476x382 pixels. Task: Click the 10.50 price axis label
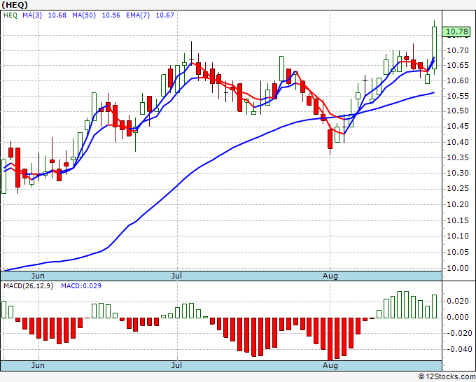(x=458, y=111)
